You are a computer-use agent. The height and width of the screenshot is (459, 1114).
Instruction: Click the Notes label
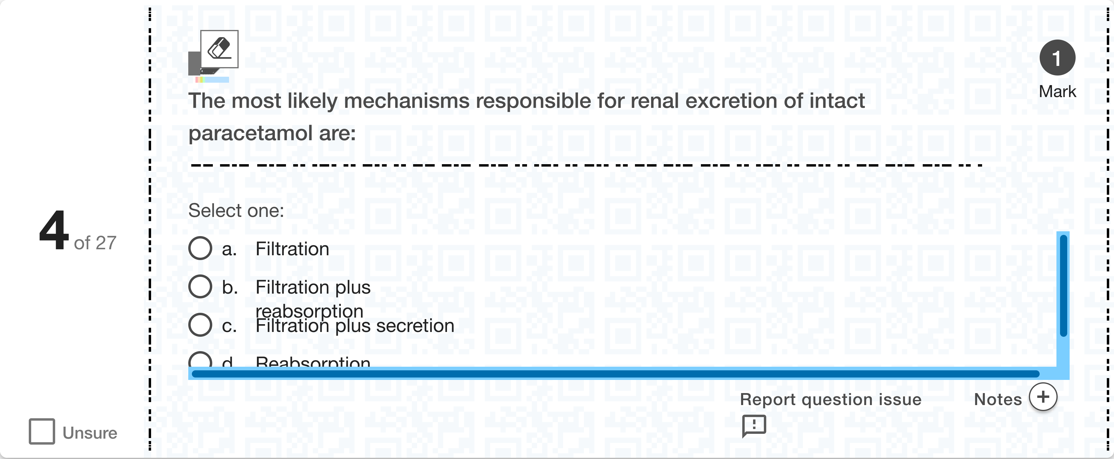pos(998,399)
